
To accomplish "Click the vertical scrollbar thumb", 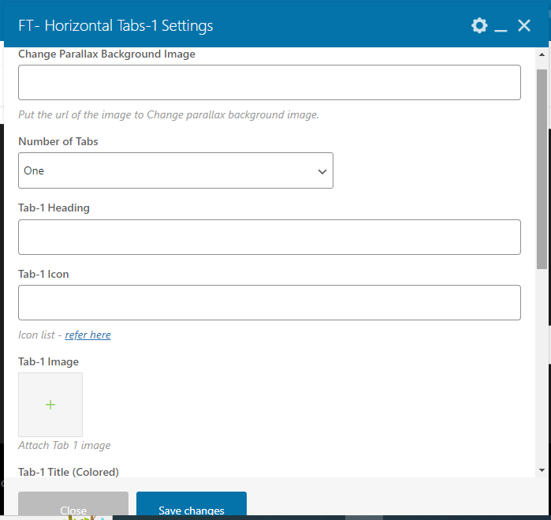I will point(542,169).
